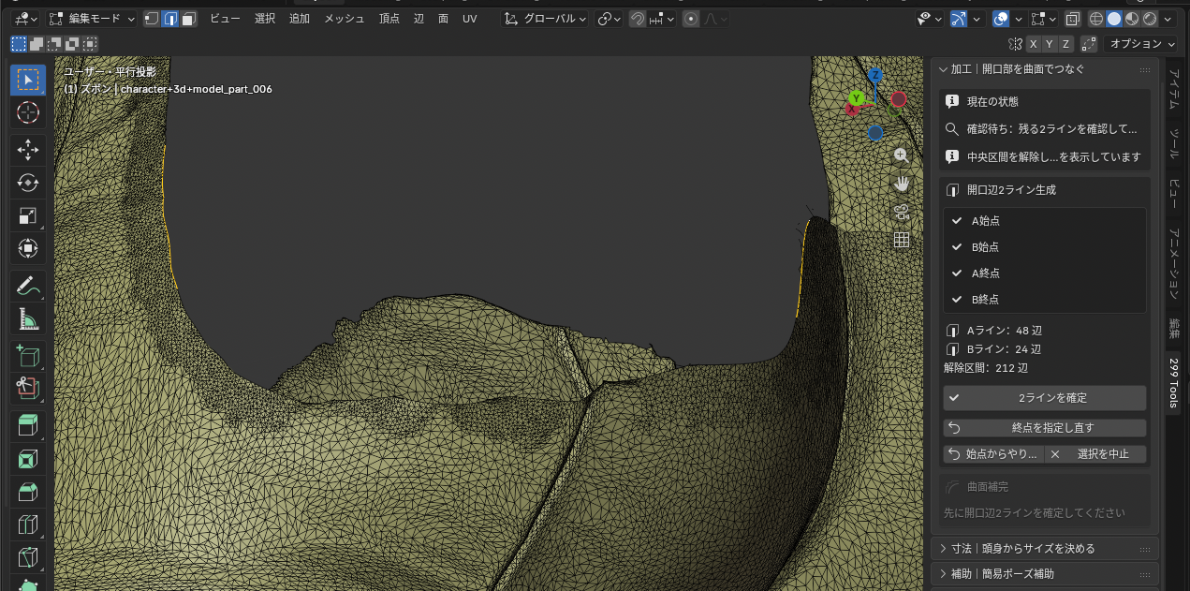Viewport: 1190px width, 591px height.
Task: Pick the Transform tool
Action: click(x=28, y=249)
